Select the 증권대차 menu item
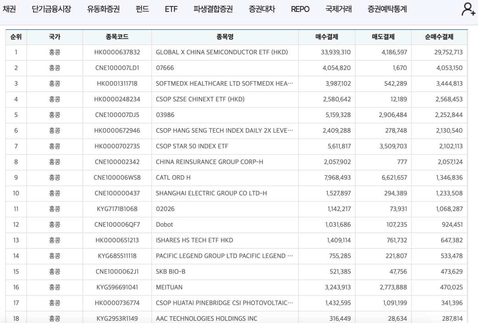 [262, 9]
